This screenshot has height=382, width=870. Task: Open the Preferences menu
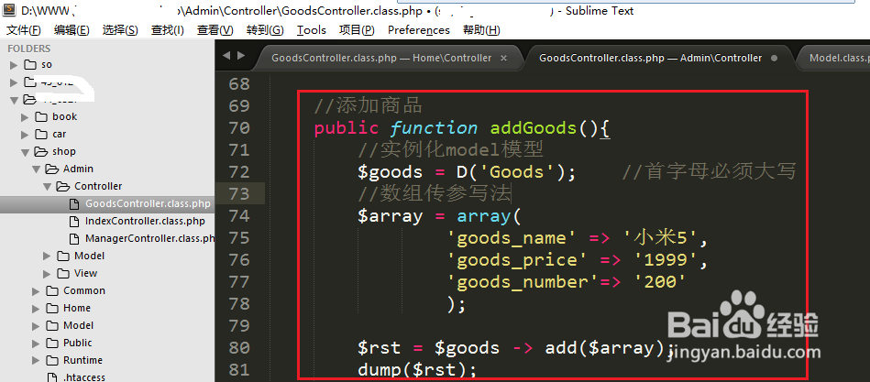click(x=419, y=30)
